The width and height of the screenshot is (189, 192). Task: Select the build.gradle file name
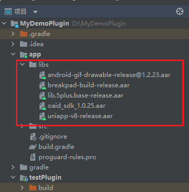(x=56, y=147)
